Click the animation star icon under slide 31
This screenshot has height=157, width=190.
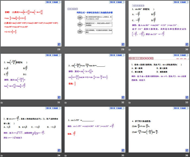(2, 102)
